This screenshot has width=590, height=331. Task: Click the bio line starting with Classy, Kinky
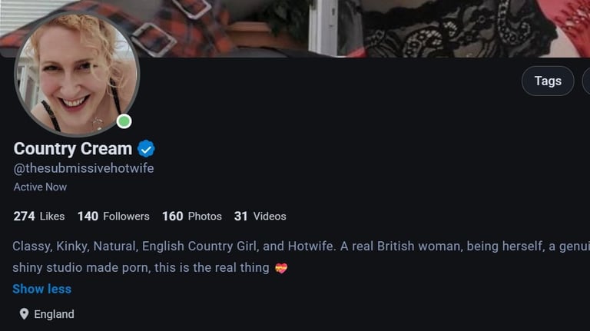[301, 247]
